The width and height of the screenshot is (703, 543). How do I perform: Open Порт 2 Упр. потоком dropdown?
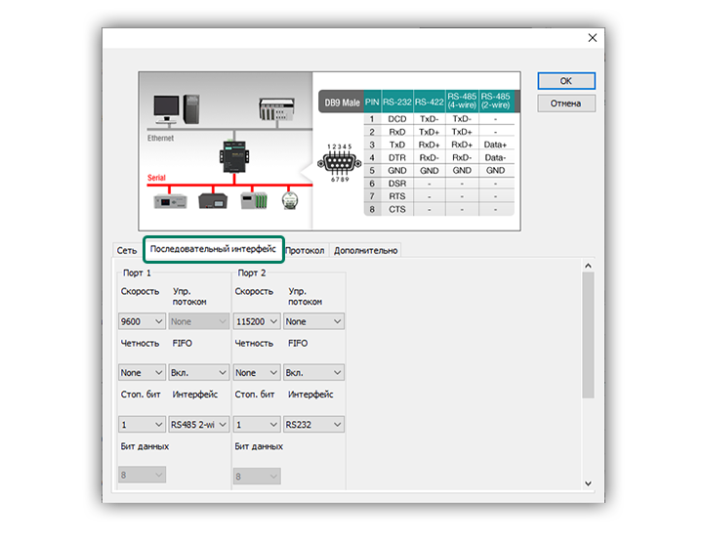pos(313,321)
